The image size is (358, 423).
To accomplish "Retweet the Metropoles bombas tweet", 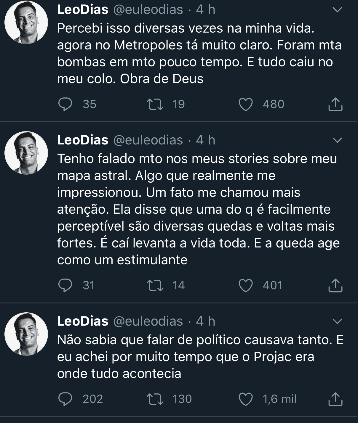I will coord(155,104).
